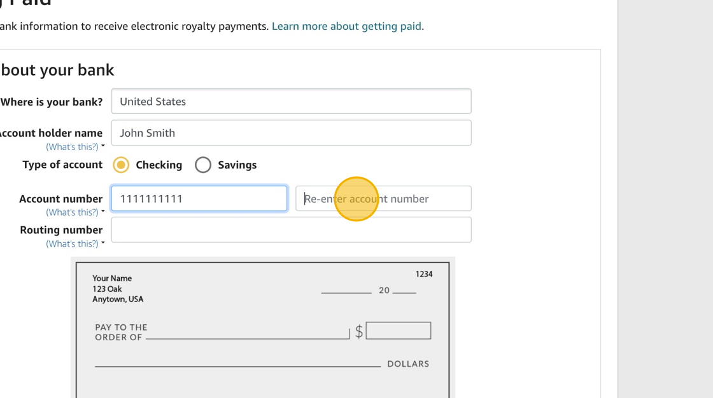This screenshot has width=713, height=398.
Task: Click the Account number field containing 1111111111
Action: pos(199,198)
